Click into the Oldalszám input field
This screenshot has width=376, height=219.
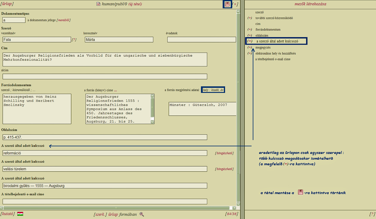[x=104, y=137]
